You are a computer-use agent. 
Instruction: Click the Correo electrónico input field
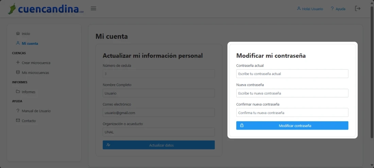tap(158, 112)
